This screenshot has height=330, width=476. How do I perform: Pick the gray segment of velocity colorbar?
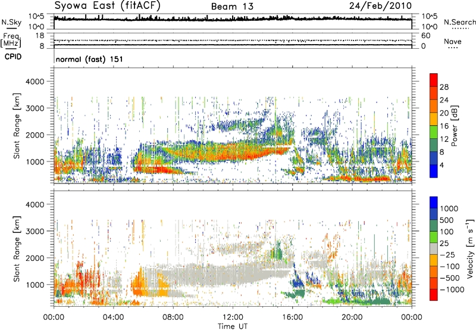(434, 248)
